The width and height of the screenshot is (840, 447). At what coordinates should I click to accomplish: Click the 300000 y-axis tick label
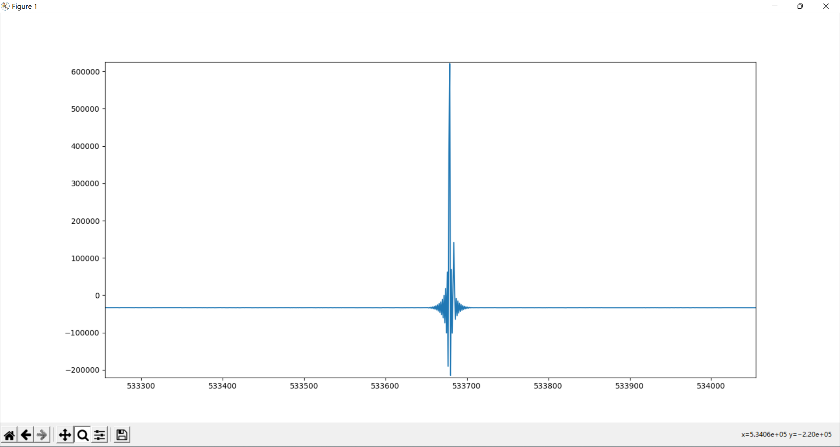(85, 183)
